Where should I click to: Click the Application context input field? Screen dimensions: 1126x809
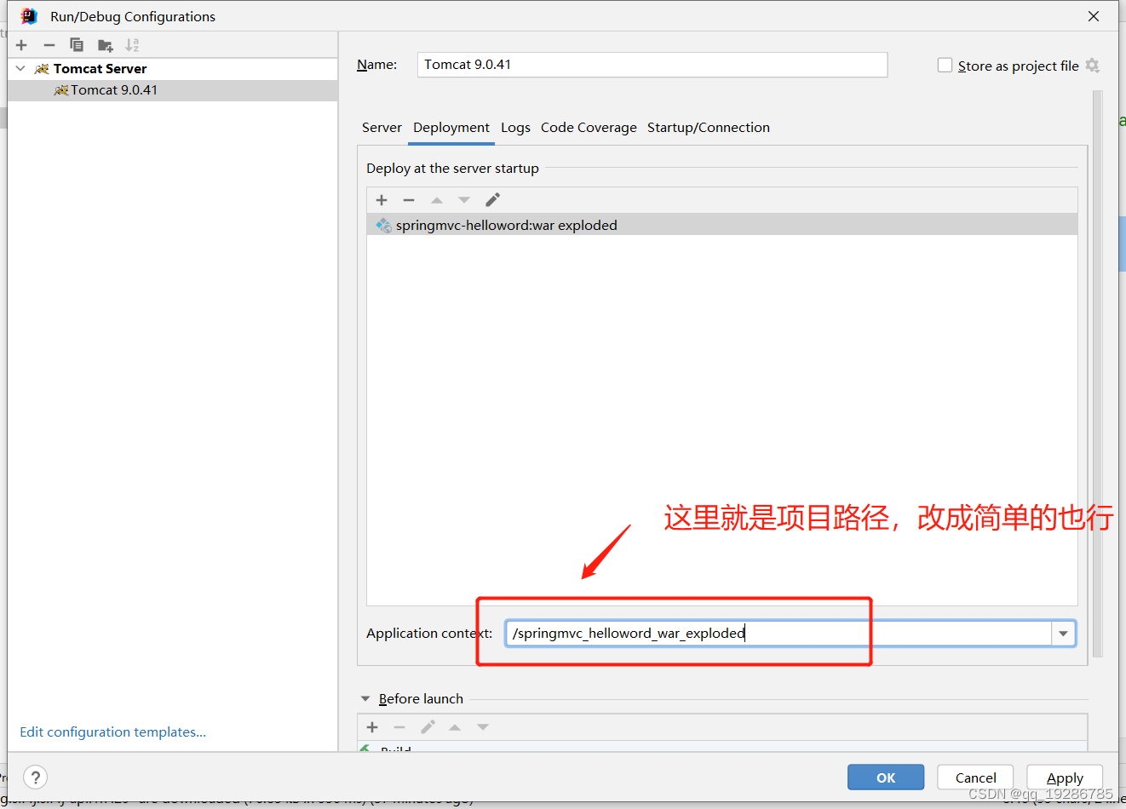(778, 634)
